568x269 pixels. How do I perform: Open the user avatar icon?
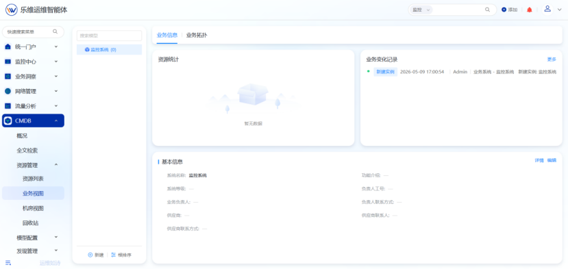pos(547,9)
